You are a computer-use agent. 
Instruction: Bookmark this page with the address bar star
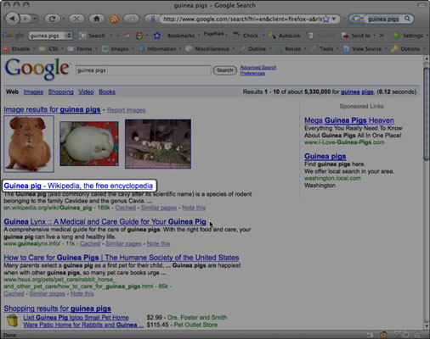click(x=326, y=19)
